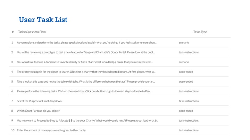Select "task-instructions" type in row 2
Screen dimensions: 250x140
[x=189, y=52]
